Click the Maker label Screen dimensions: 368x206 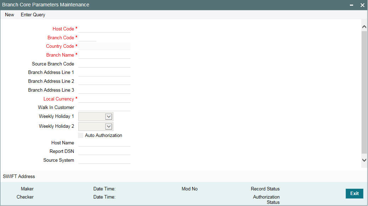pos(27,189)
